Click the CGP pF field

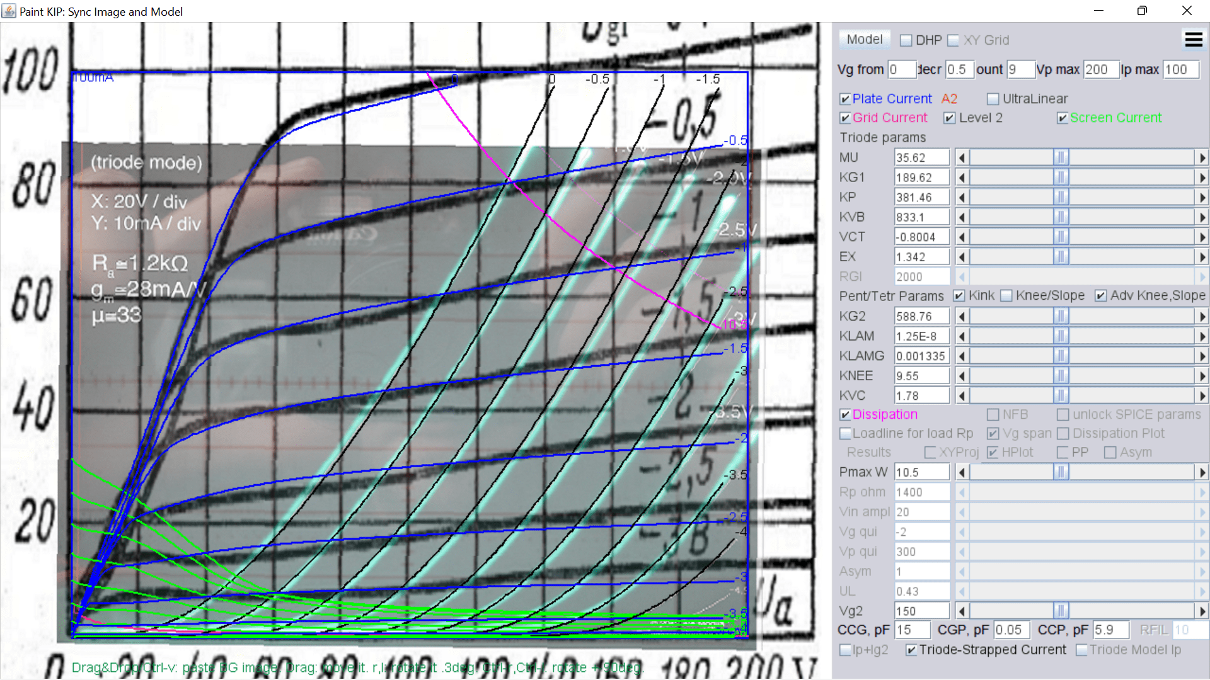click(x=1011, y=630)
